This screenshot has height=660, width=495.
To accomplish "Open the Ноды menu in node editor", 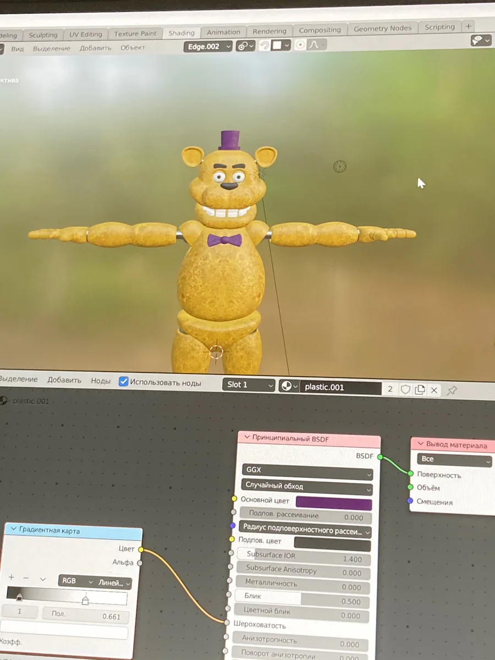I will click(101, 381).
